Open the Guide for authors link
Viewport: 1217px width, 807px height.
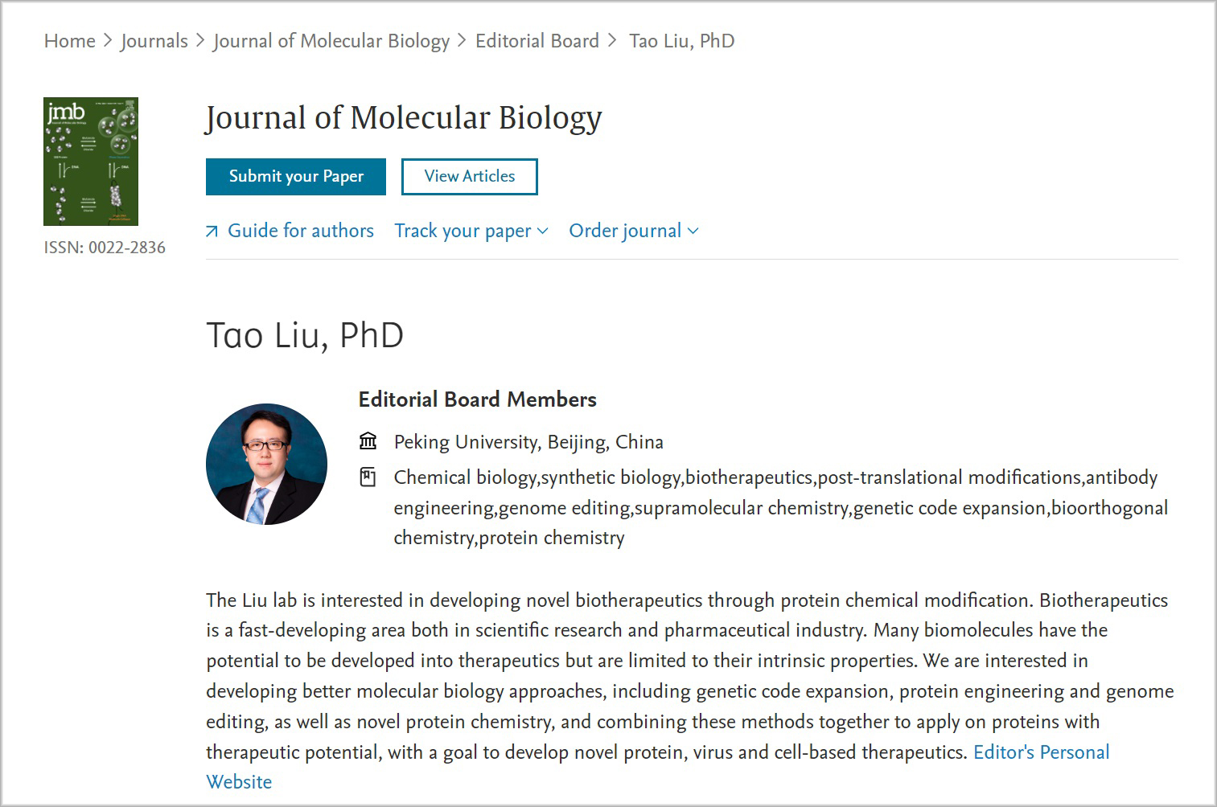pyautogui.click(x=300, y=231)
